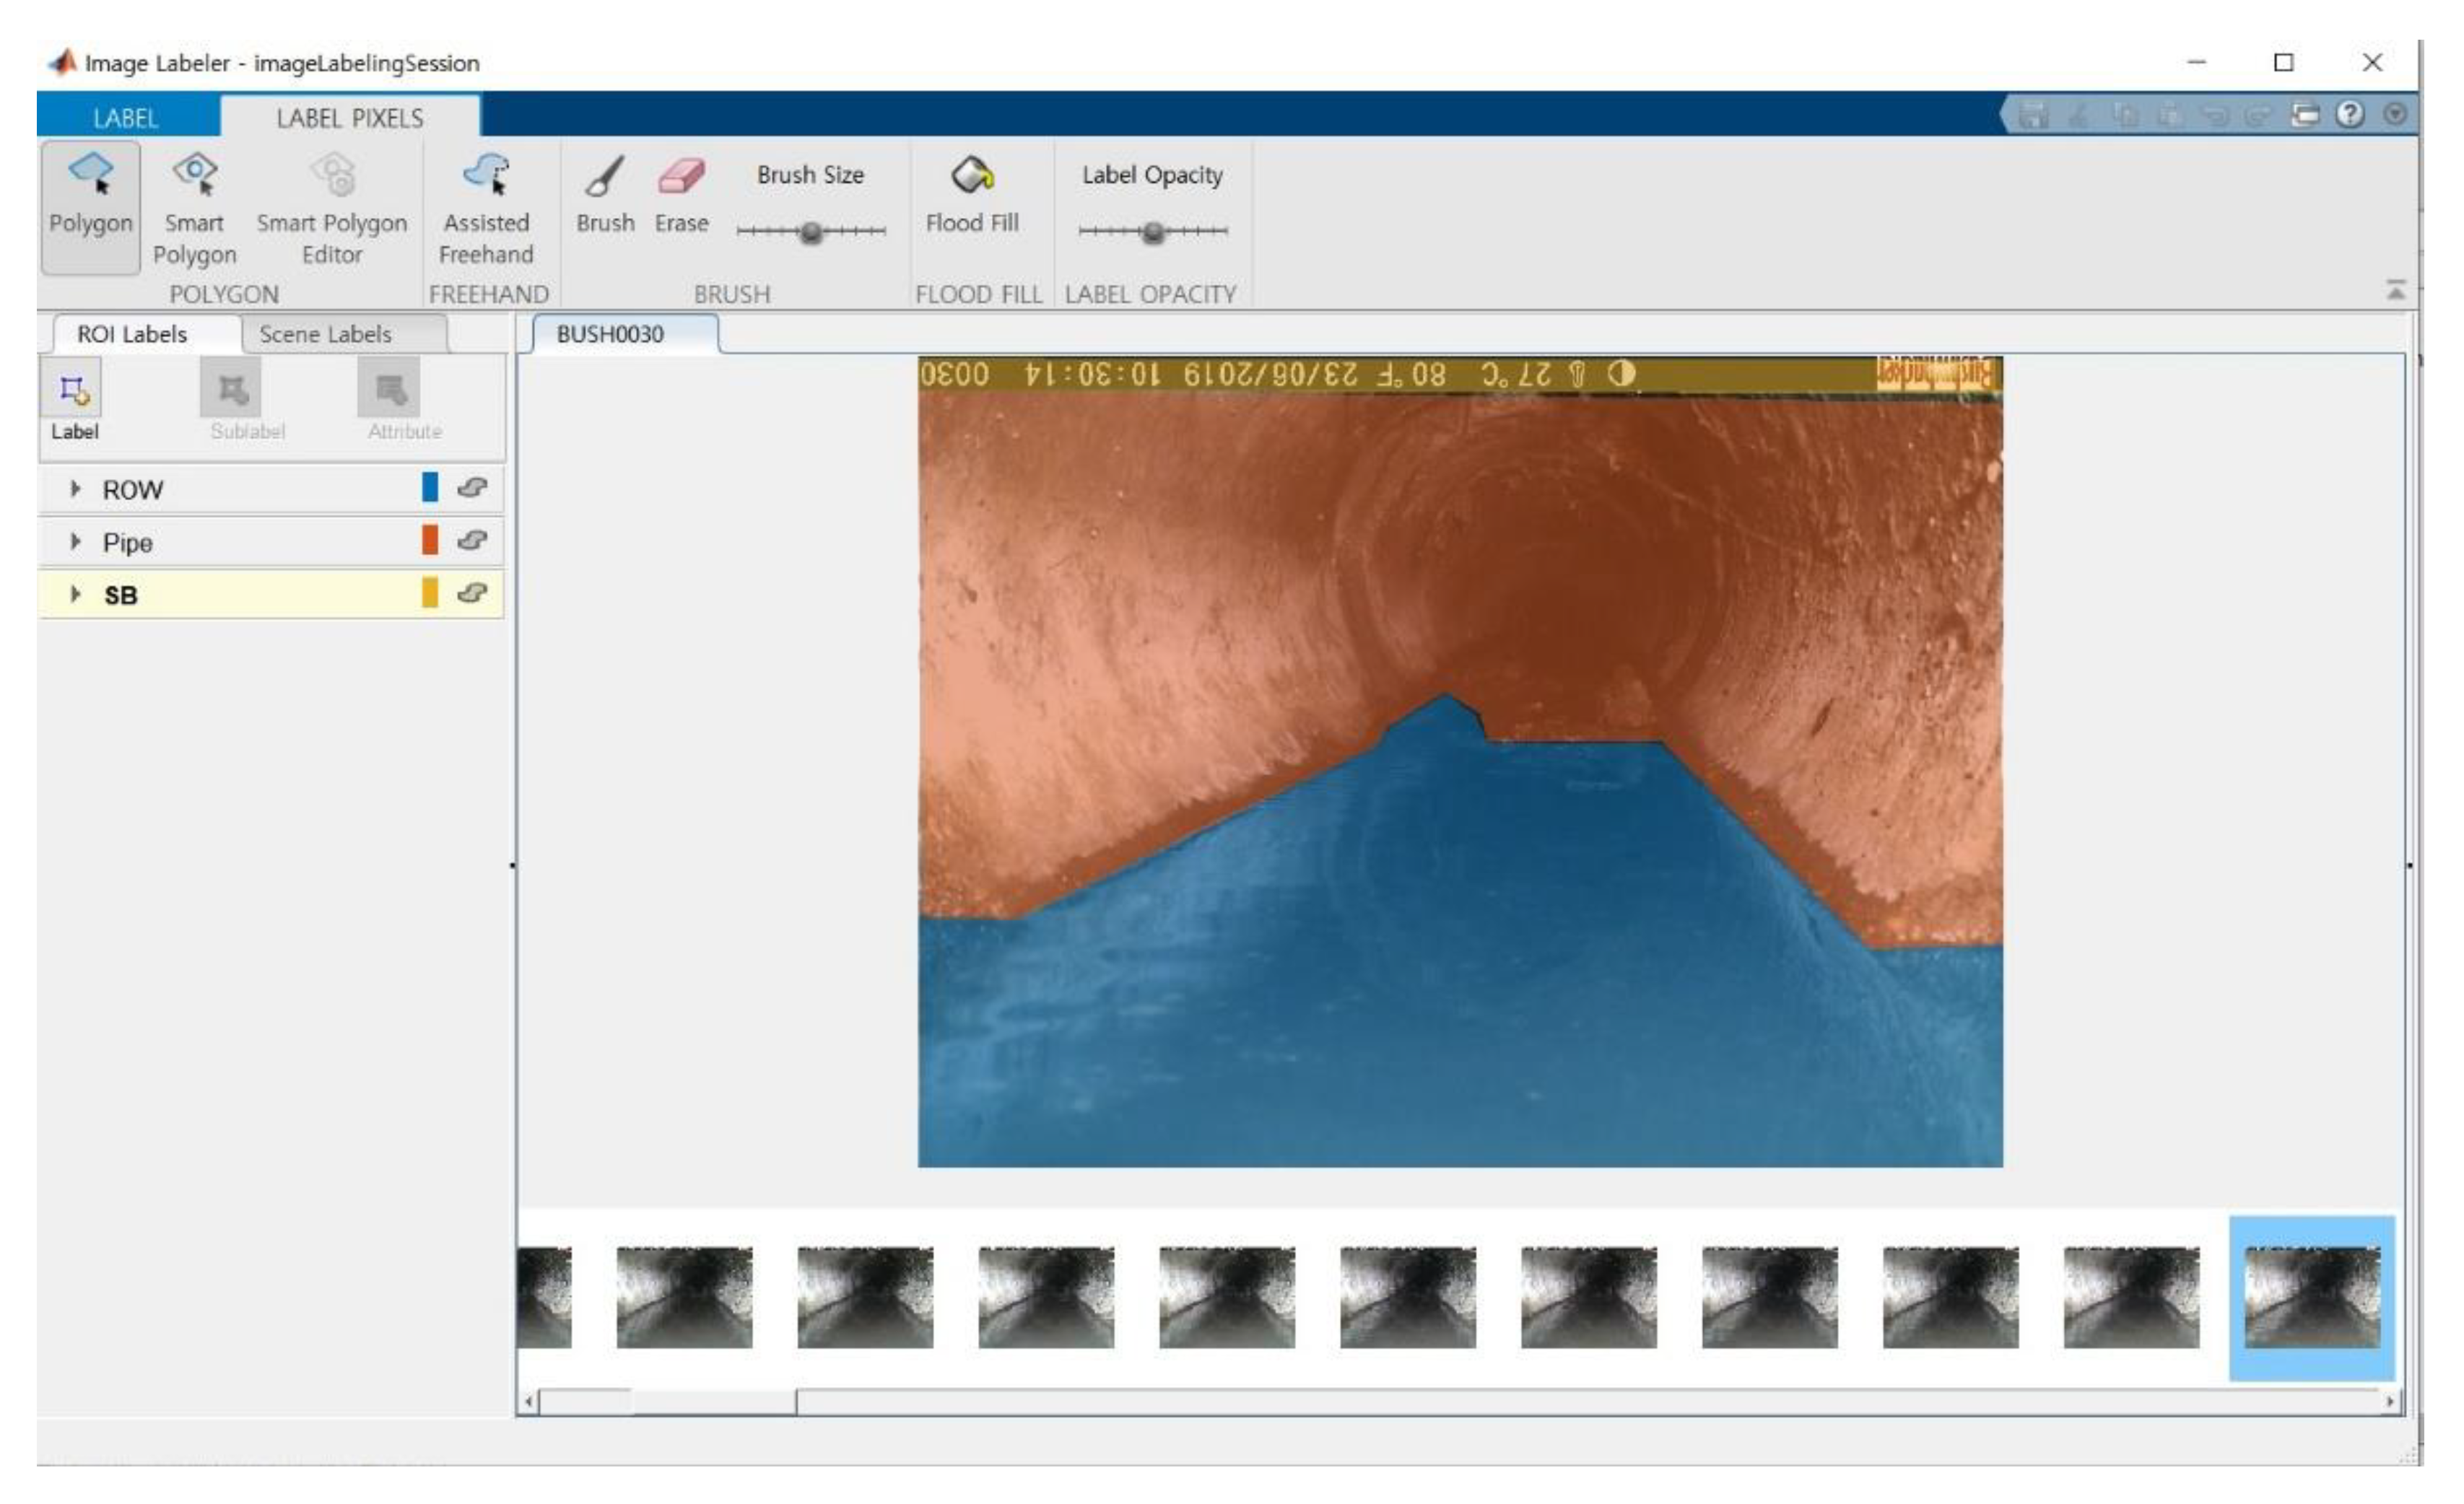The image size is (2464, 1504).
Task: Click the BUSH0030 image tab
Action: 610,335
